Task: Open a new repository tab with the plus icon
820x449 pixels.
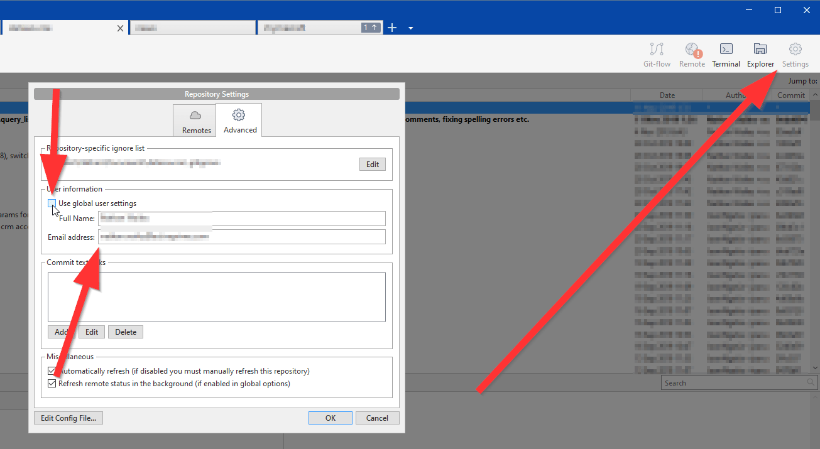Action: point(392,28)
